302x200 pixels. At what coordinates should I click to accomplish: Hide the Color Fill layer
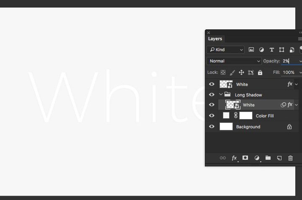tap(212, 116)
